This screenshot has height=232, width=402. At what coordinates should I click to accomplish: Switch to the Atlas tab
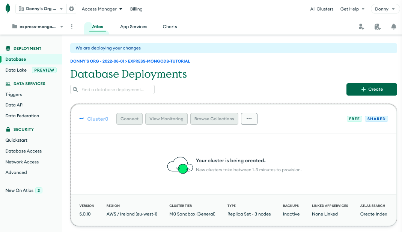coord(98,27)
